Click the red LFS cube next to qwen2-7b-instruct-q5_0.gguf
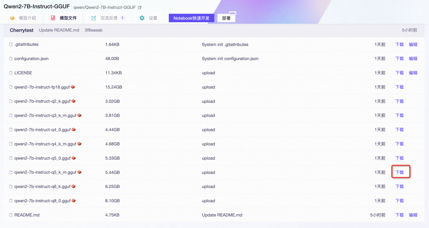 point(73,158)
